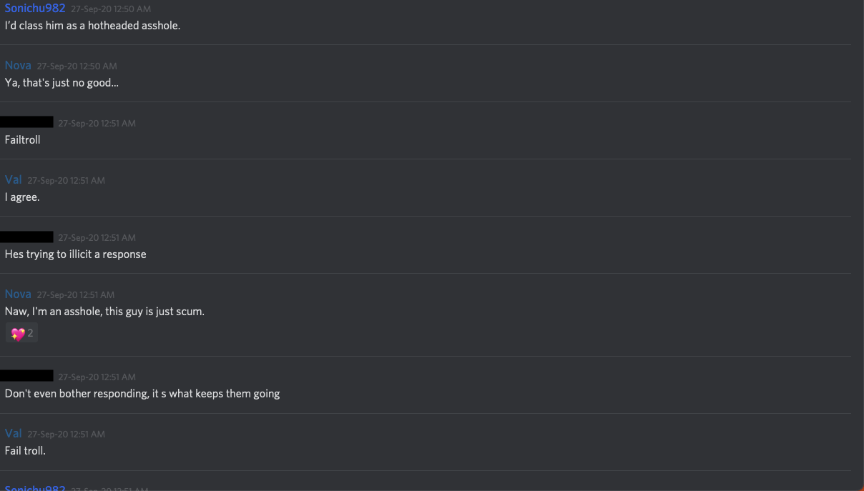
Task: Click the sparkling heart reaction emoji
Action: pyautogui.click(x=18, y=333)
